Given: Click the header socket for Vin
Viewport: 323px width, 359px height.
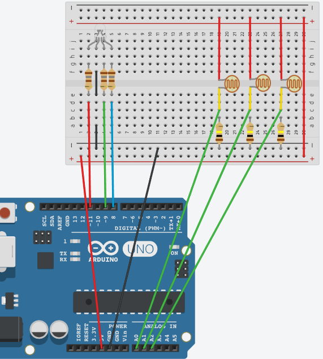Looking at the screenshot, I should click(125, 348).
